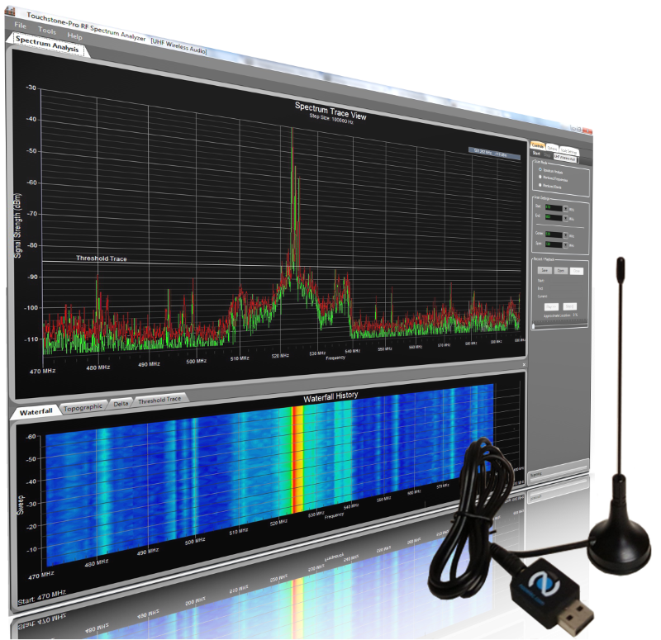Viewport: 661px width, 640px height.
Task: Select Monitored Bands scan mode radio button
Action: pyautogui.click(x=540, y=186)
